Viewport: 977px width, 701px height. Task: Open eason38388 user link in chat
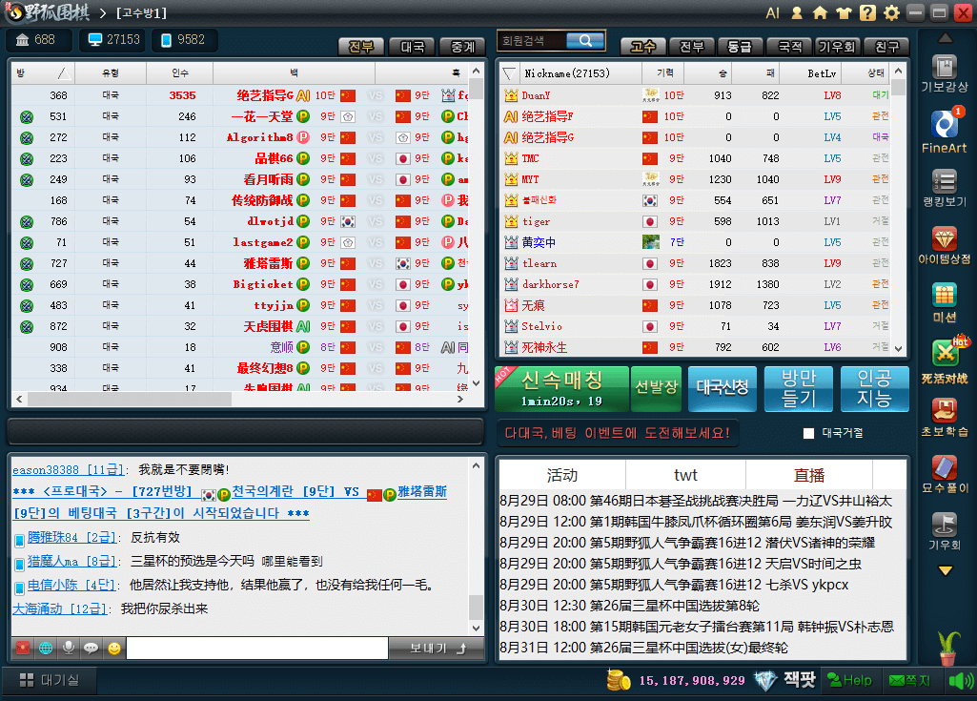coord(69,469)
